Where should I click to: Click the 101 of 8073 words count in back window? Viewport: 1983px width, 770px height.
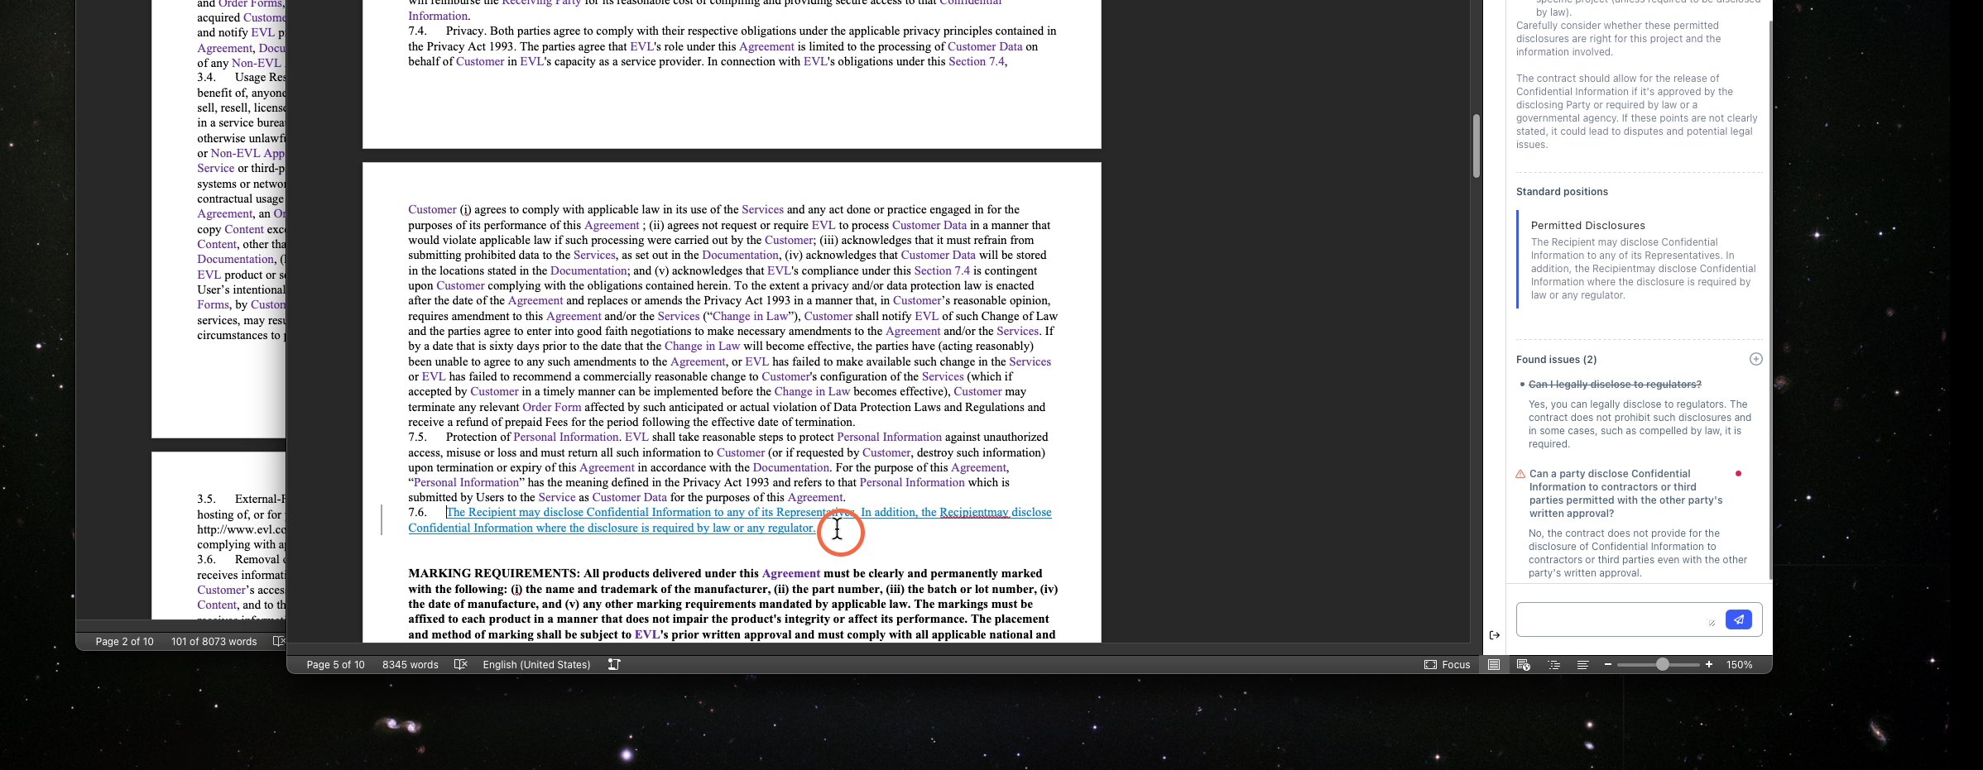coord(214,641)
